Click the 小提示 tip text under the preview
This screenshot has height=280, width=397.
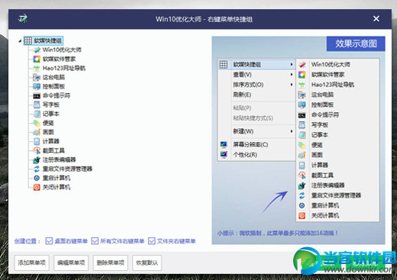[278, 233]
